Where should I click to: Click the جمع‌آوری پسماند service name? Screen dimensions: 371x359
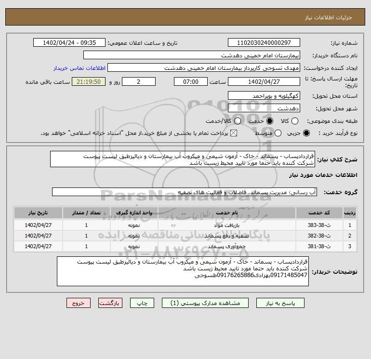(226, 247)
